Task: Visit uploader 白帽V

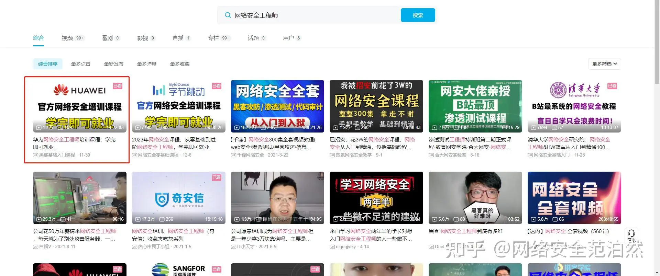Action: (45, 247)
